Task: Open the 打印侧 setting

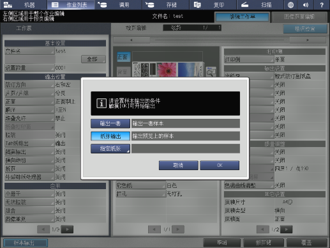Action: (x=249, y=59)
